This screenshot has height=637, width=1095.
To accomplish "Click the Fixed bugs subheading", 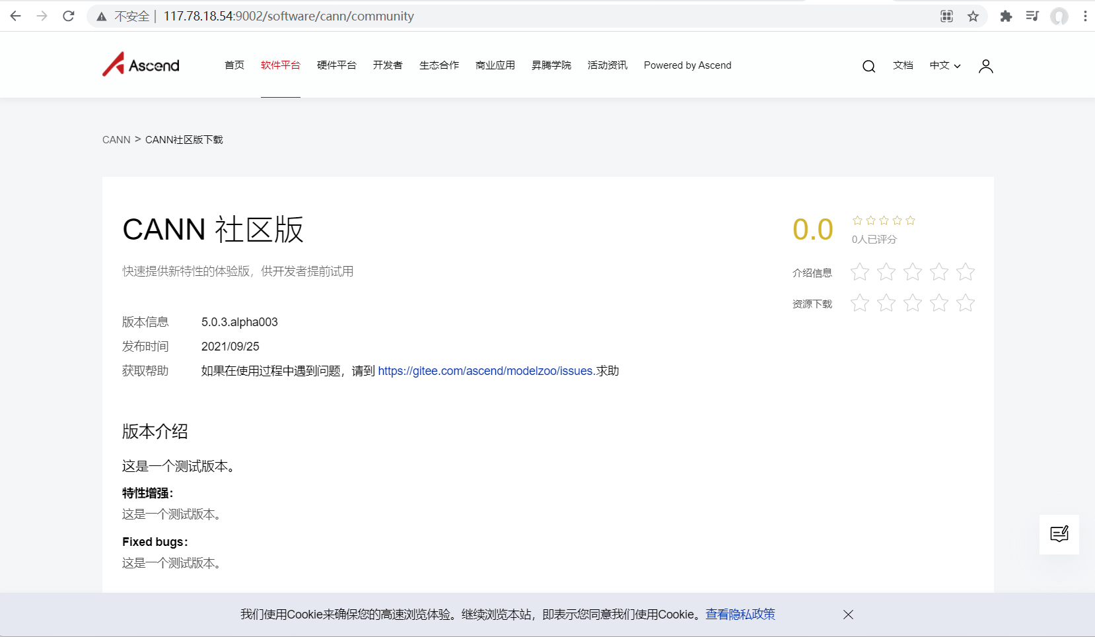I will 155,542.
